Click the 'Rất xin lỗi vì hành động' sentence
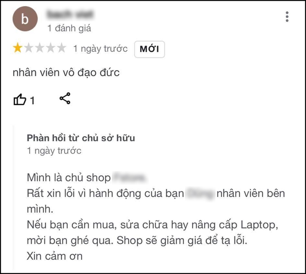Screen dimensions: 306x274 click(x=156, y=201)
